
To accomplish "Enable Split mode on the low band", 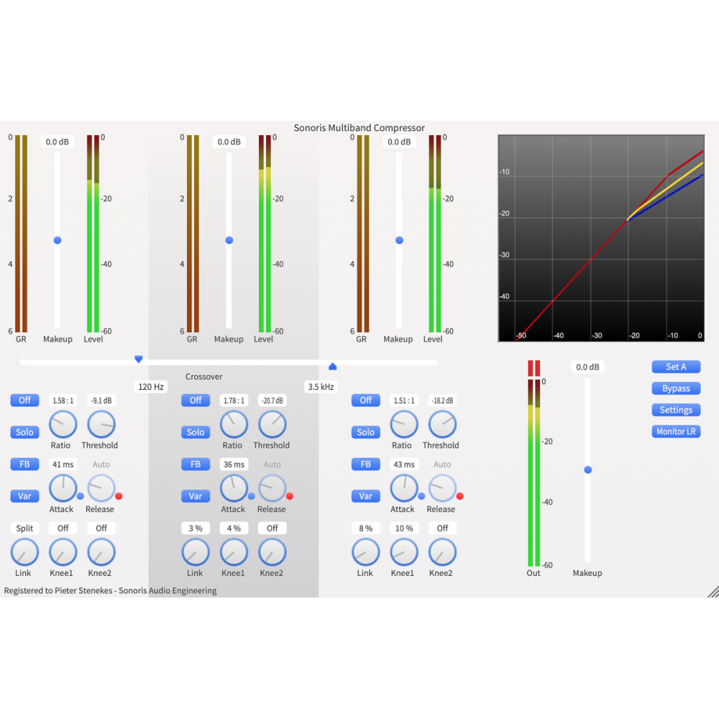I will 24,528.
